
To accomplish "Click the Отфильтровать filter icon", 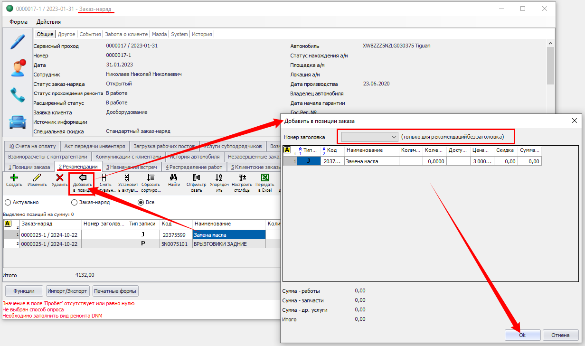I will tap(196, 178).
